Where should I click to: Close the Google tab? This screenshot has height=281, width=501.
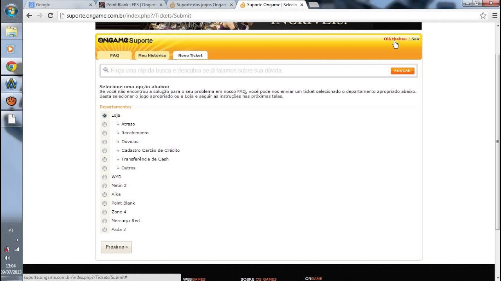coord(90,5)
